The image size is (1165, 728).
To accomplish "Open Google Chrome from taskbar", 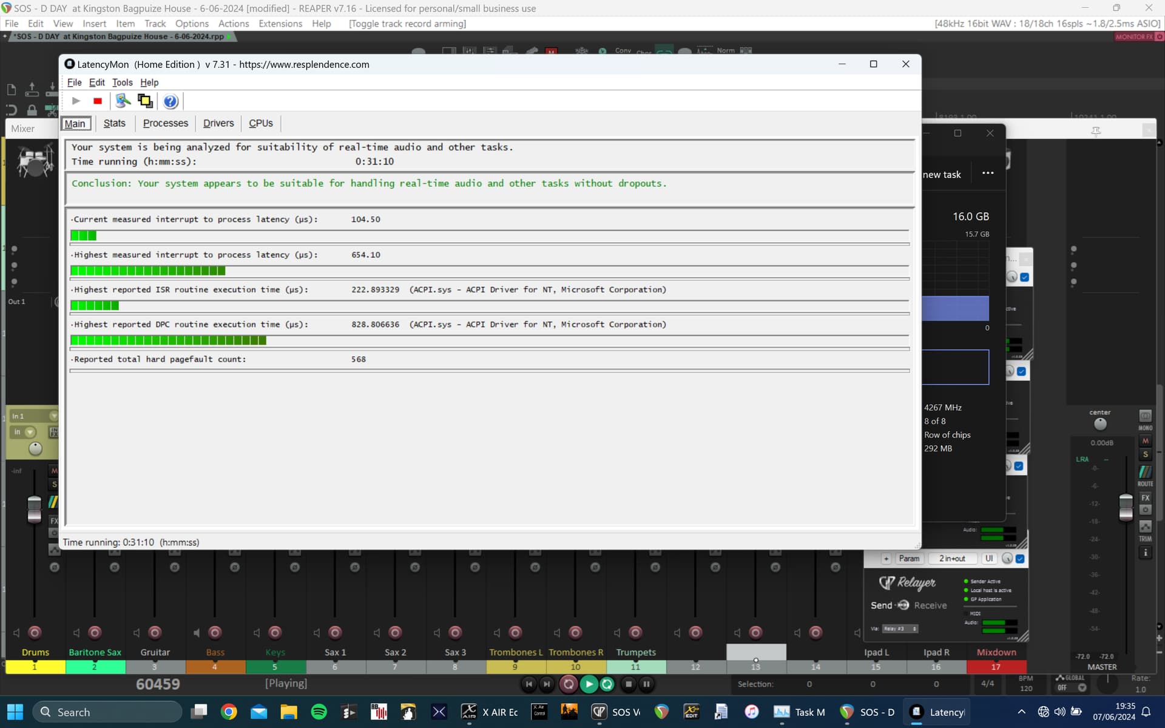I will [229, 712].
